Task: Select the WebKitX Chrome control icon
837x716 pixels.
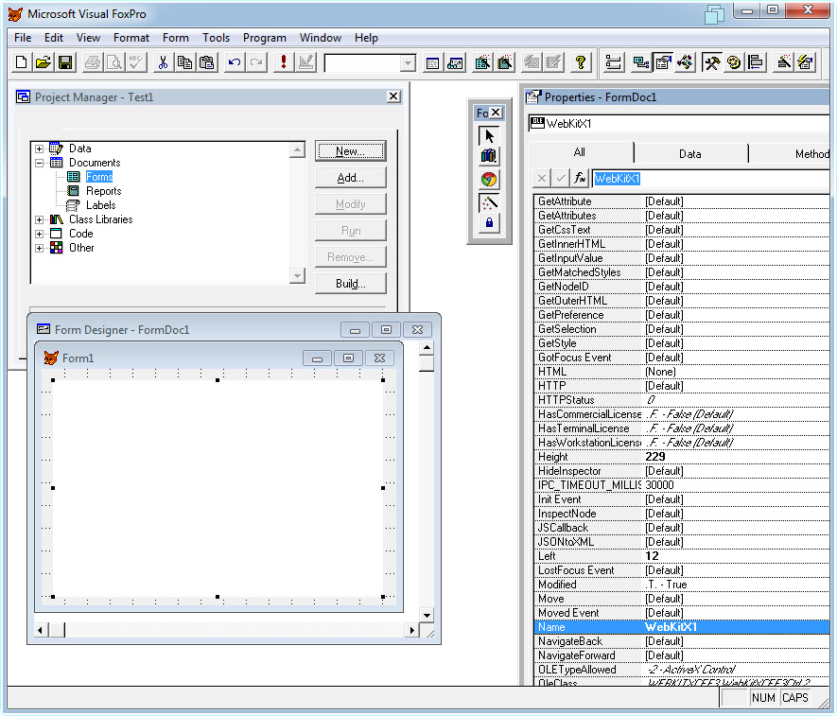Action: (x=489, y=180)
